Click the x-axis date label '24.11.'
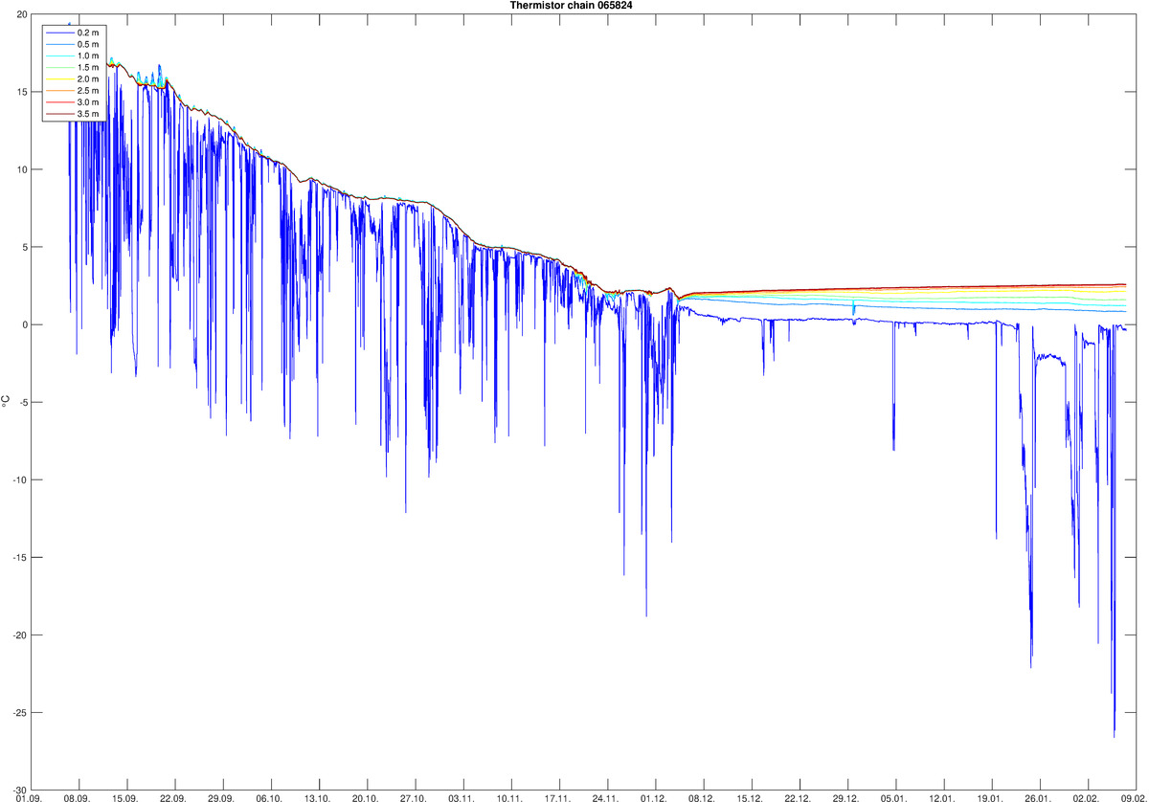This screenshot has height=802, width=1149. 606,797
